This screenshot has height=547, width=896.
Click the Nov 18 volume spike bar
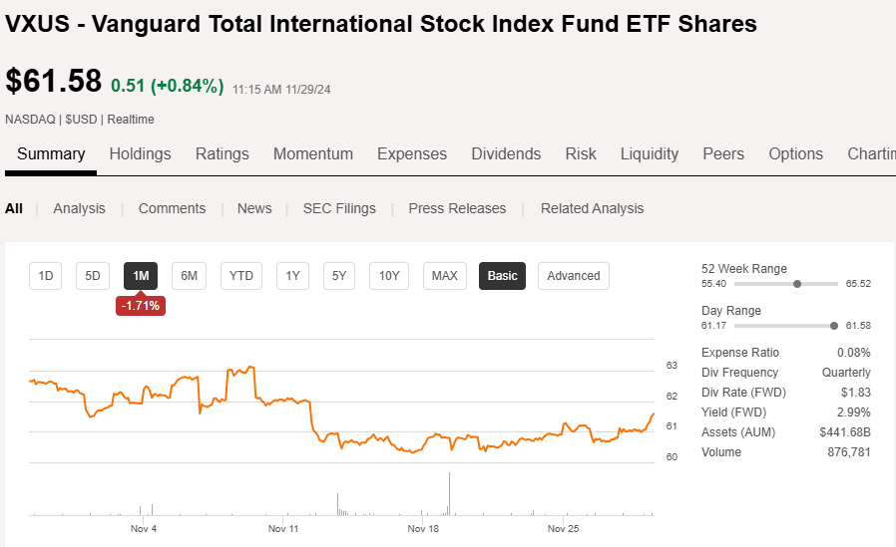pos(449,494)
